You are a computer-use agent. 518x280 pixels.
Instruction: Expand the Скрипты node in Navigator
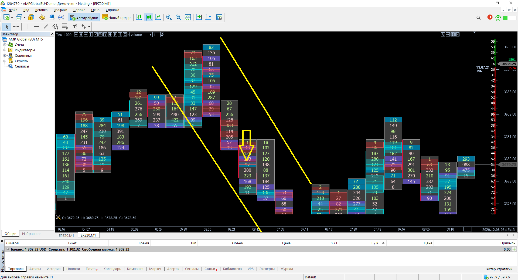[5, 61]
